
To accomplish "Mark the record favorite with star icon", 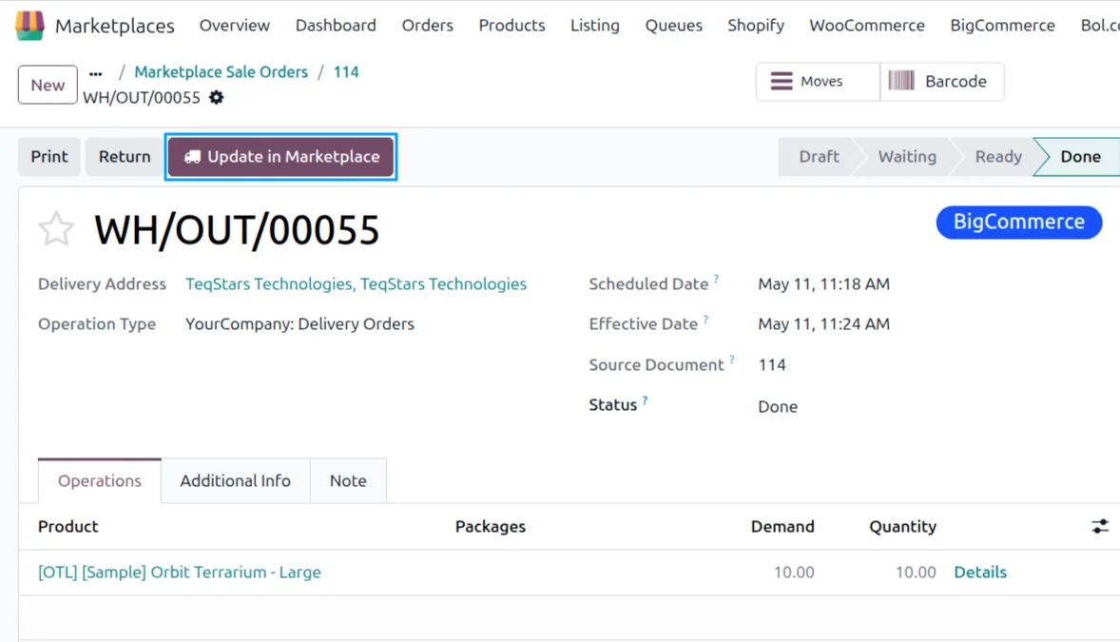I will 56,229.
